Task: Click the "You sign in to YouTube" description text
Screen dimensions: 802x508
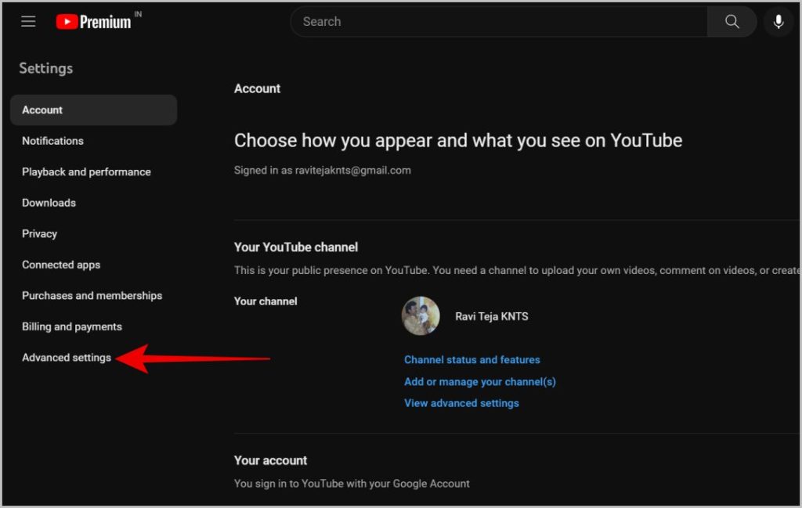Action: 352,484
